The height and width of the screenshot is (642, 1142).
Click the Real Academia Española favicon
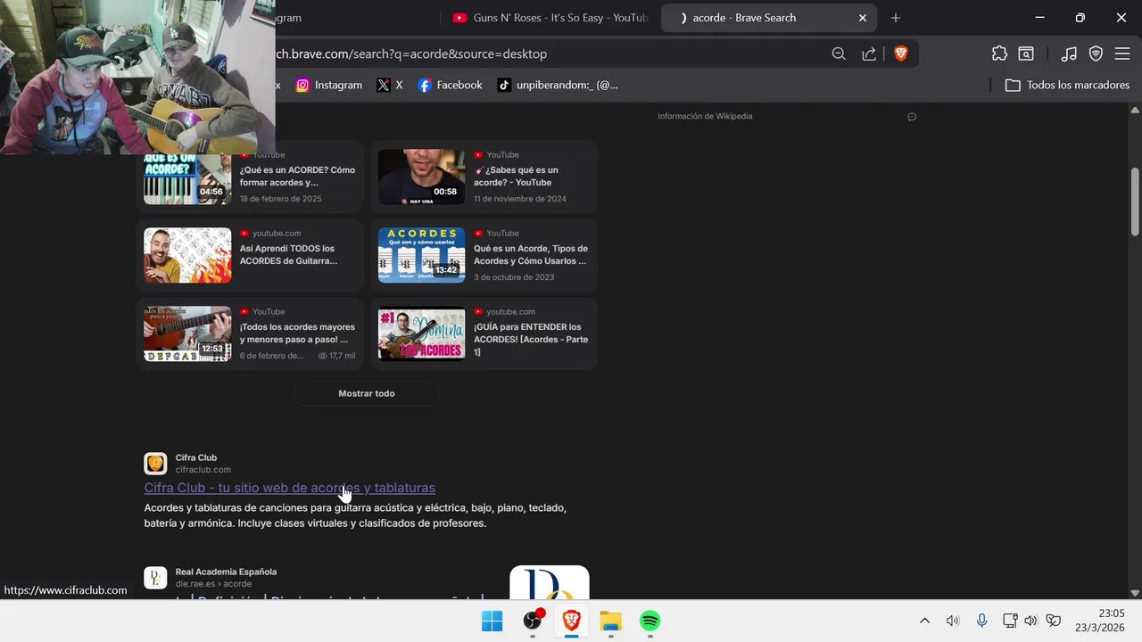155,578
